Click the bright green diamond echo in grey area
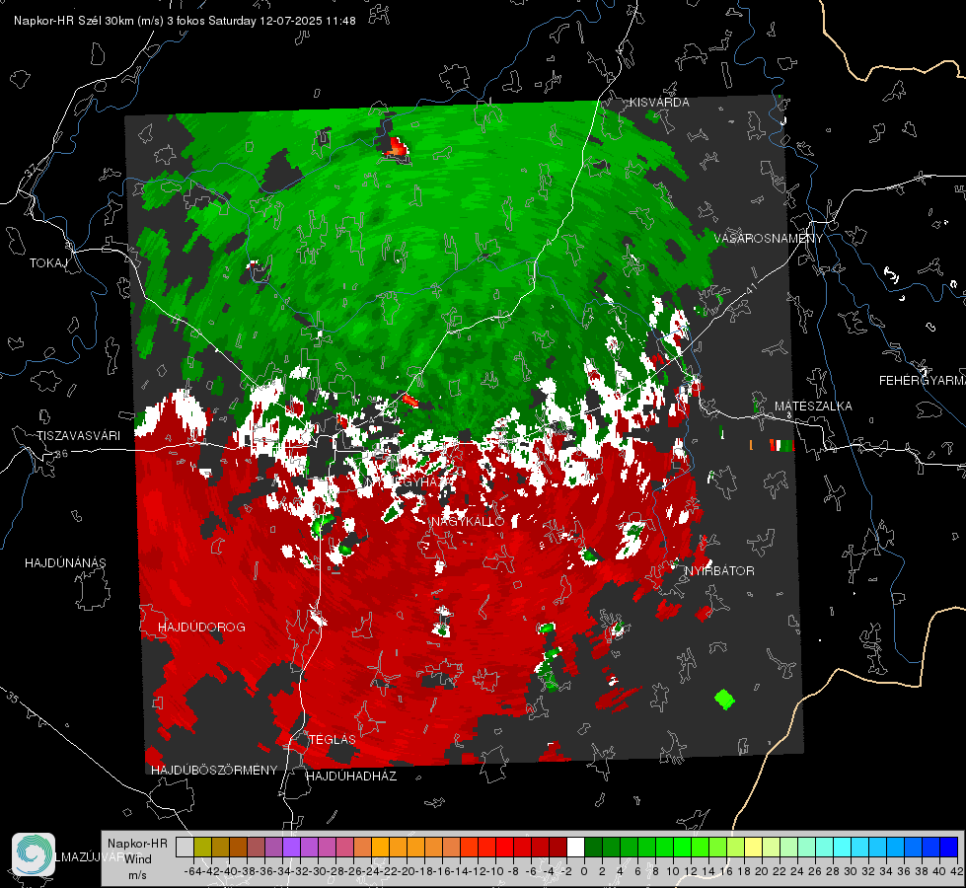966x888 pixels. tap(724, 700)
